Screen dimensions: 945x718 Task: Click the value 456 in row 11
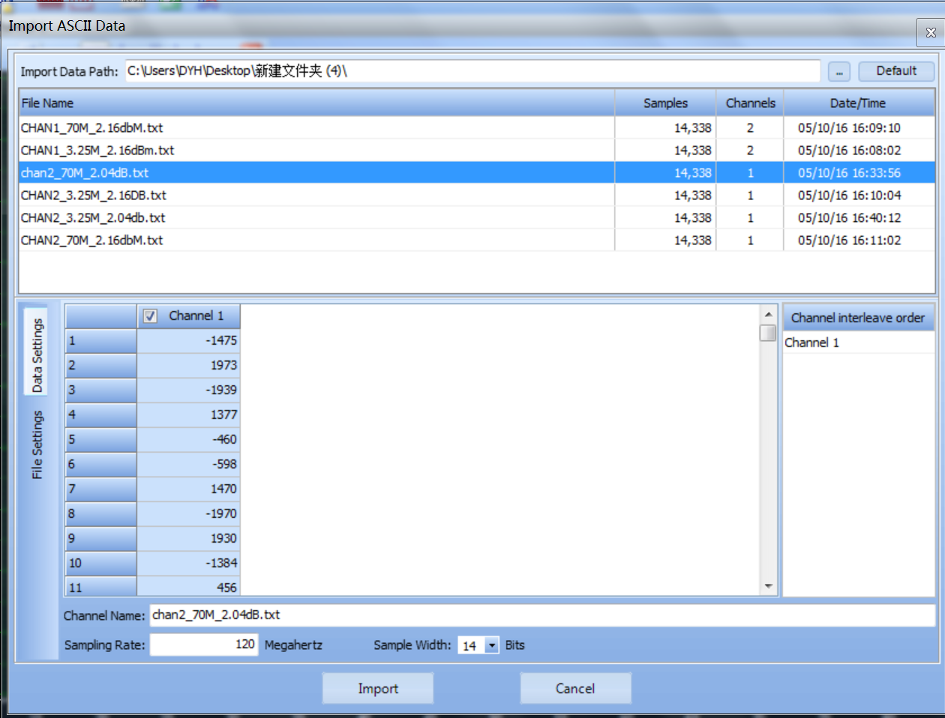(189, 586)
